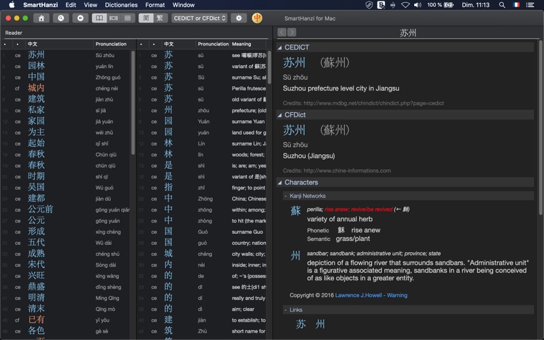Select word 公元前 in the word list
Viewport: 544px width, 340px height.
[41, 209]
